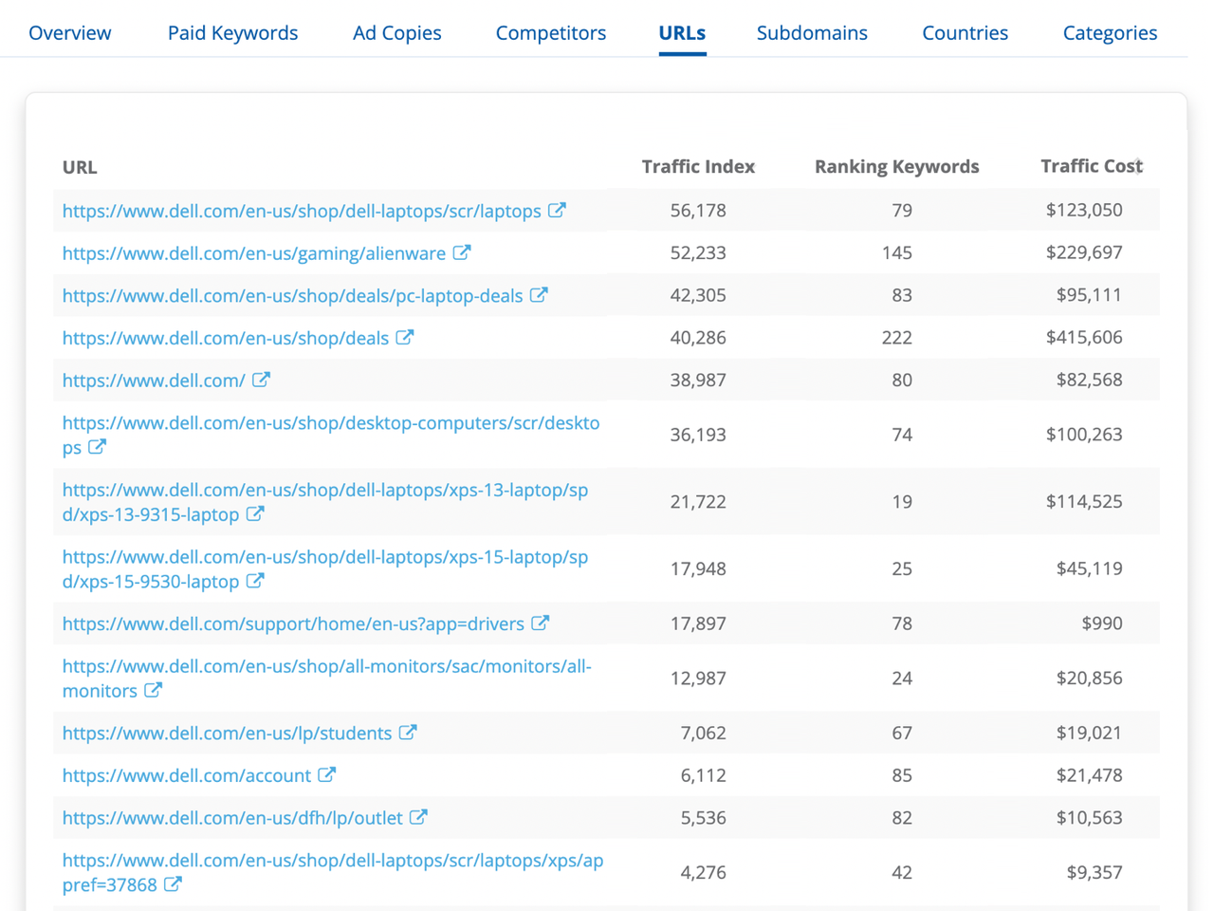Open external link icon for app=drivers URL
This screenshot has height=911, width=1214.
click(x=541, y=623)
